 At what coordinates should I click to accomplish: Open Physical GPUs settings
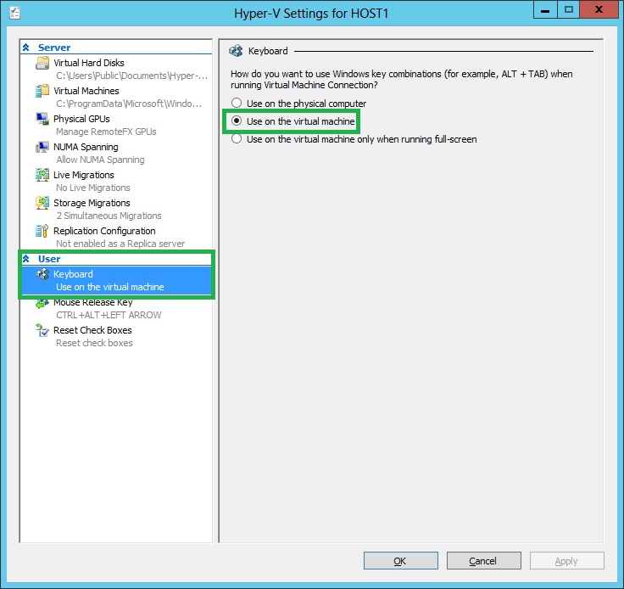coord(81,119)
